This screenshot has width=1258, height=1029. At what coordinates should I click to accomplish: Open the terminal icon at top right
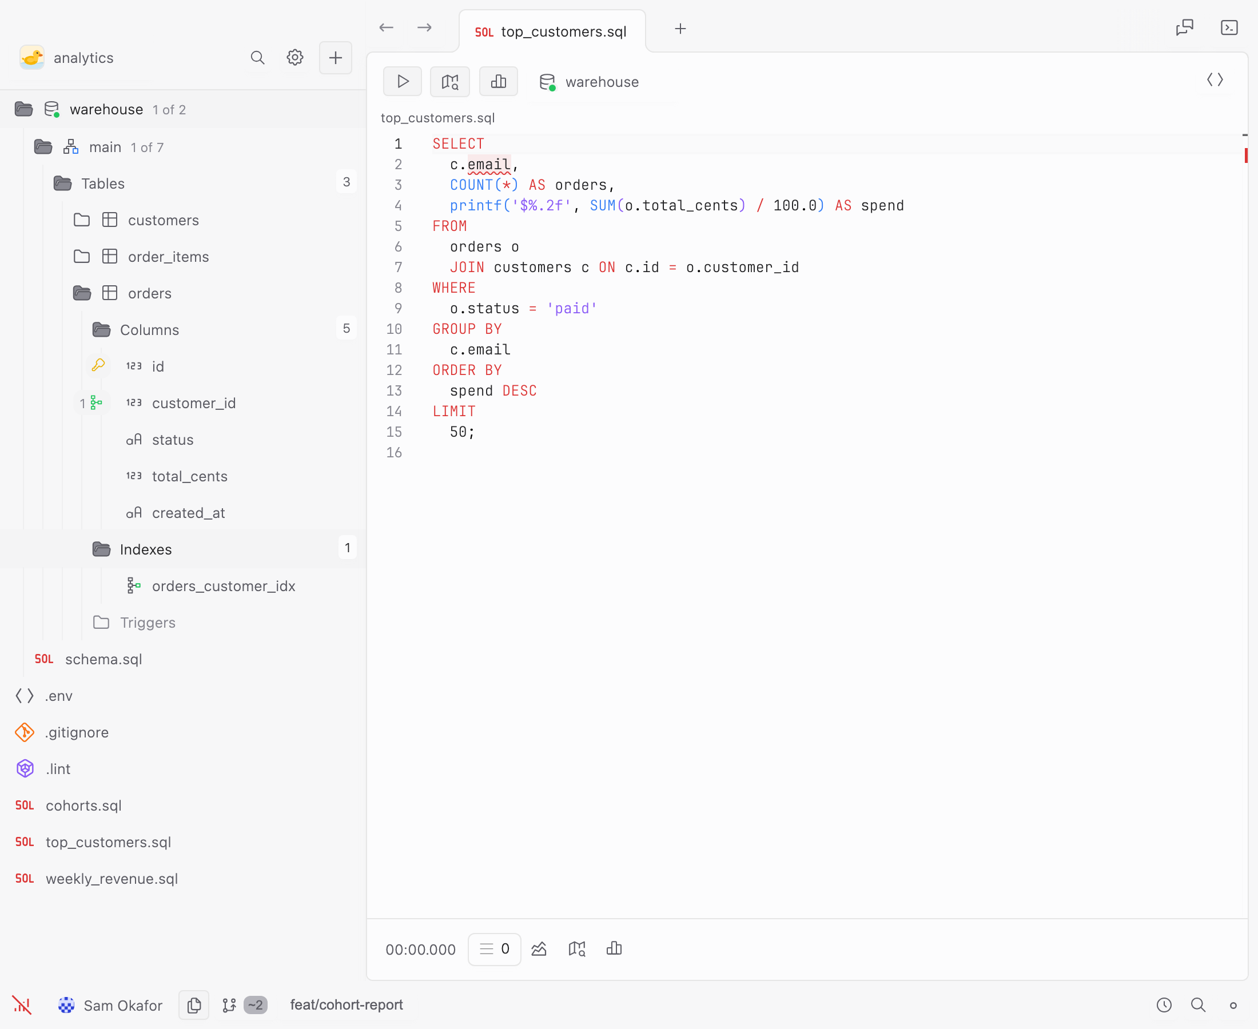click(x=1229, y=28)
